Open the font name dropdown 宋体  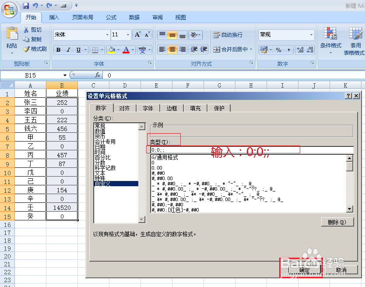(x=107, y=35)
